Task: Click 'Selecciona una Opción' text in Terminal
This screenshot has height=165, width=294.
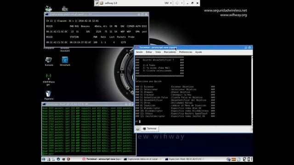Action: coord(148,82)
